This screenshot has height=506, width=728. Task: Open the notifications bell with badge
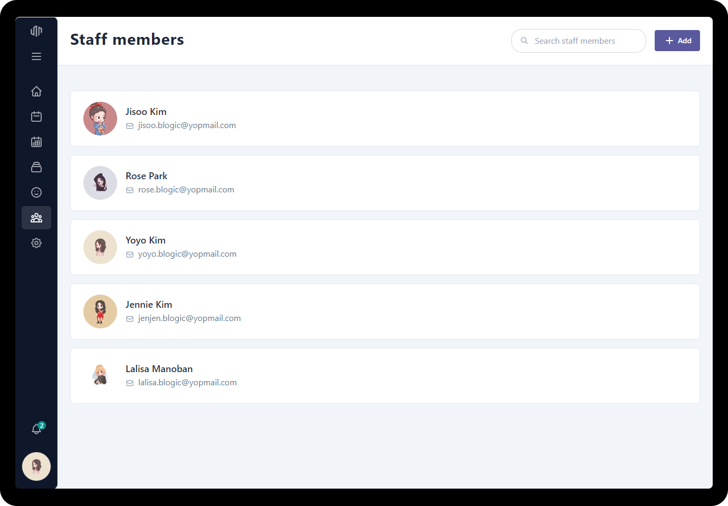point(36,429)
